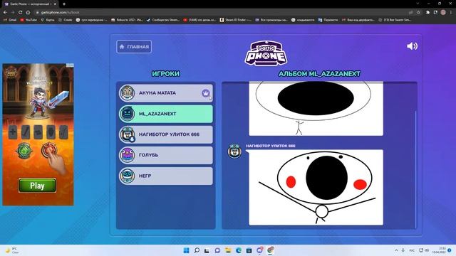Click the knight game ad image

click(38, 134)
